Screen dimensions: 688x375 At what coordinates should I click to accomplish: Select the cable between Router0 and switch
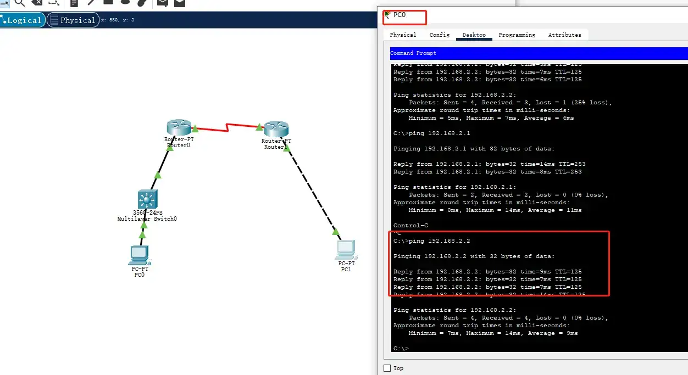click(x=164, y=164)
